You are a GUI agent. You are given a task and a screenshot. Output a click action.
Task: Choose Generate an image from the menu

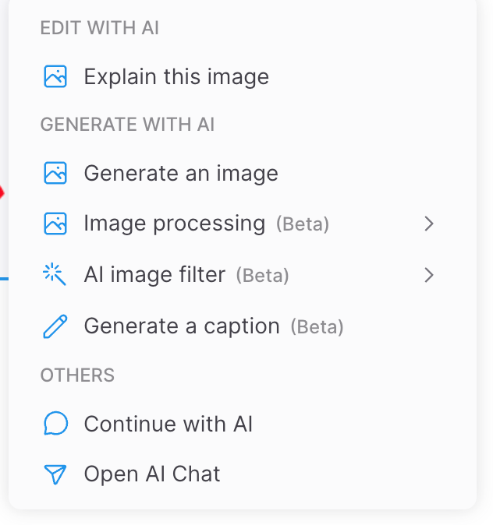(181, 173)
